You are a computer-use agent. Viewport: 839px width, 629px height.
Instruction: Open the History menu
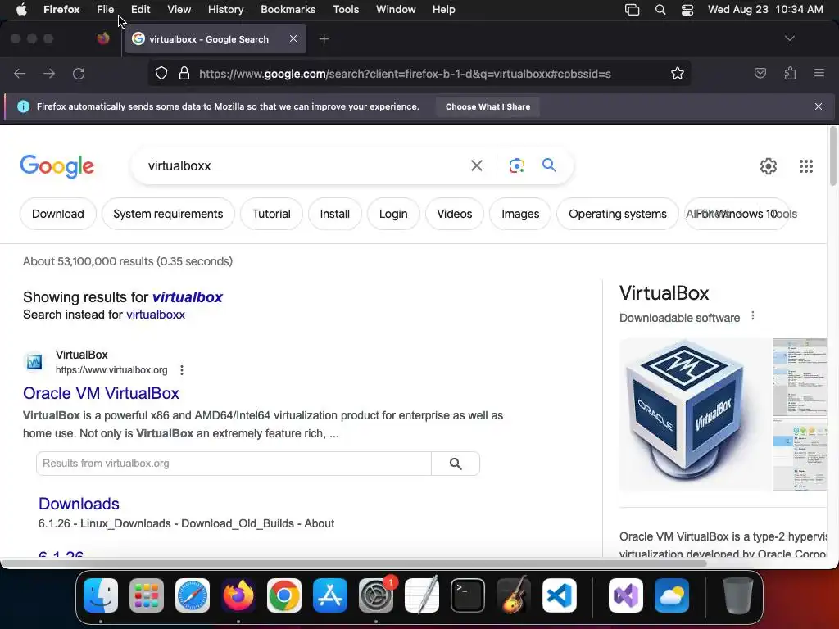[225, 10]
